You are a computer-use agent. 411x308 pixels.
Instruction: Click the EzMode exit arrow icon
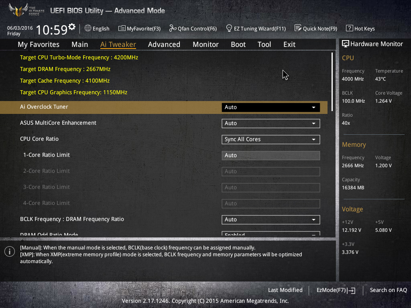(x=351, y=290)
